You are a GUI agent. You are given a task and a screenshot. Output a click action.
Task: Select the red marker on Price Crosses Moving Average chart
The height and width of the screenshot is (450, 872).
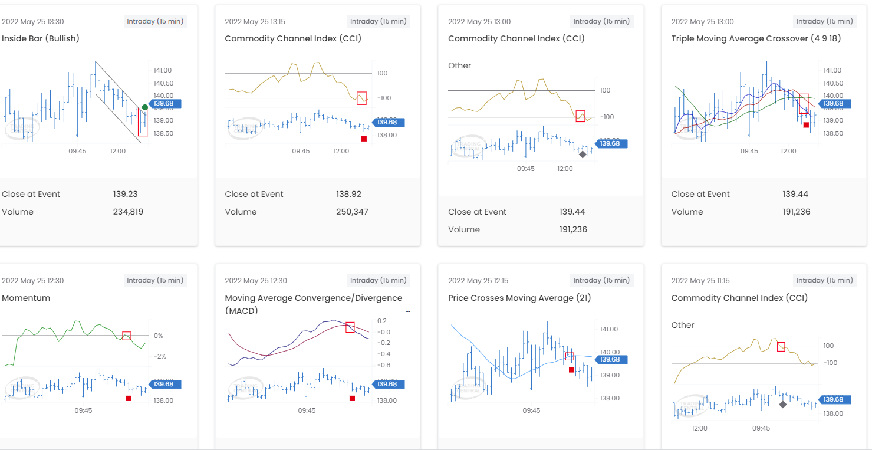click(x=571, y=369)
